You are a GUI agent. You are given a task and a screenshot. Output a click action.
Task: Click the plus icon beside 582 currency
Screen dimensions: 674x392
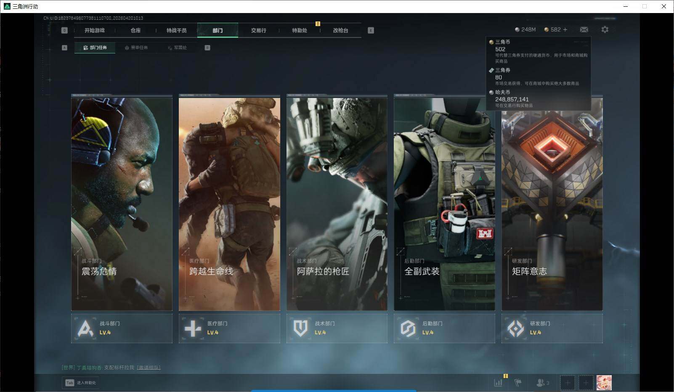(x=565, y=29)
